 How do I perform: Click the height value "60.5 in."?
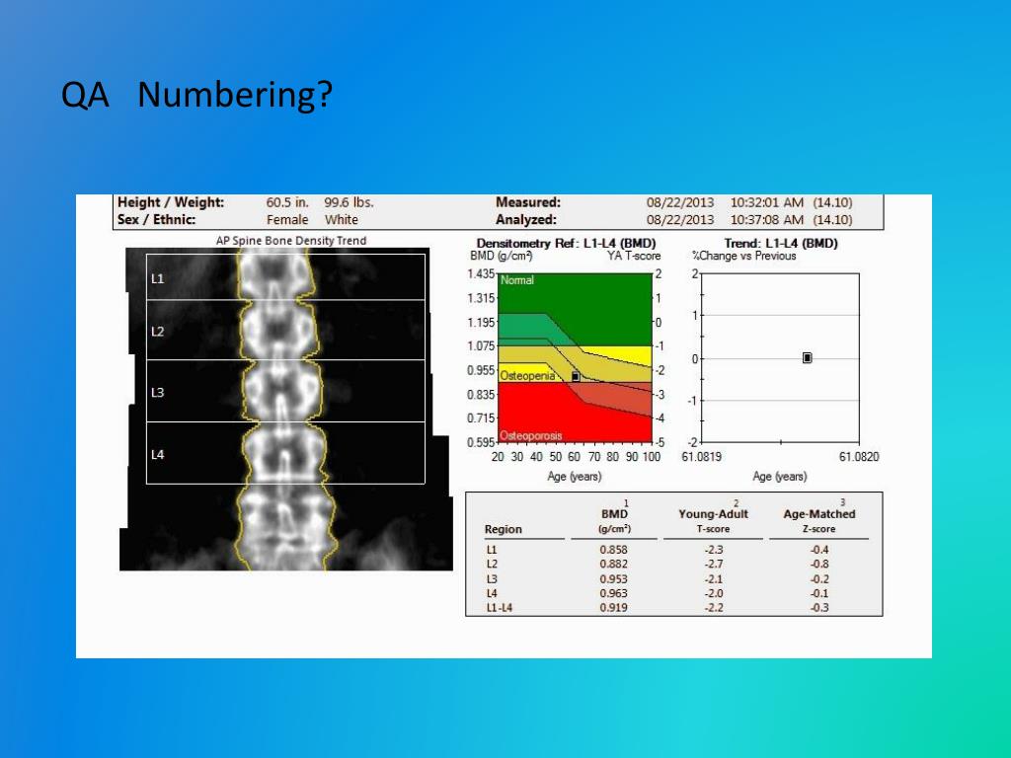click(287, 202)
